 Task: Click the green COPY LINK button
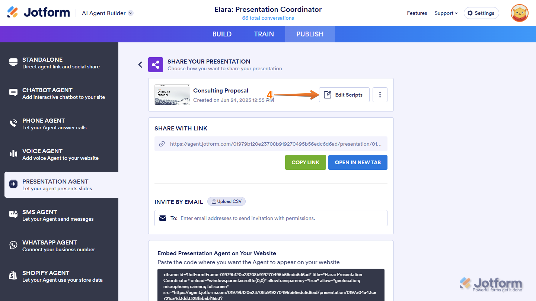305,162
